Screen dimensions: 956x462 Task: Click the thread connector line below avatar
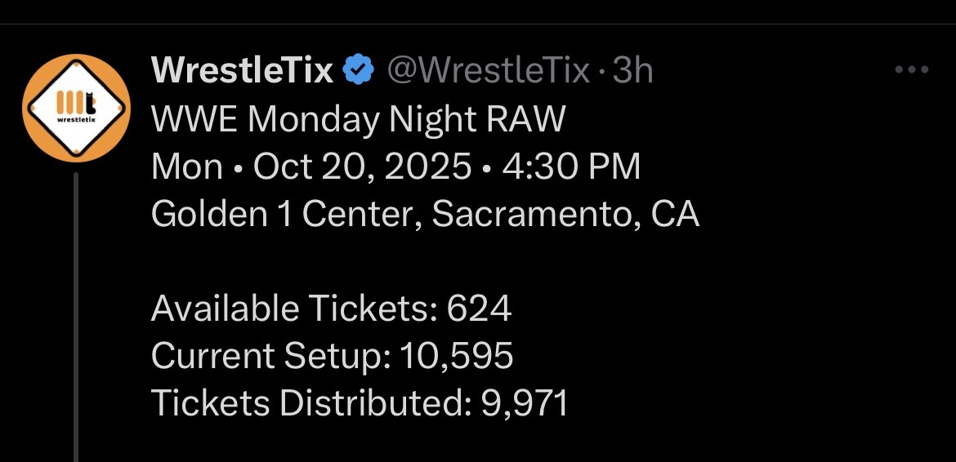point(76,318)
